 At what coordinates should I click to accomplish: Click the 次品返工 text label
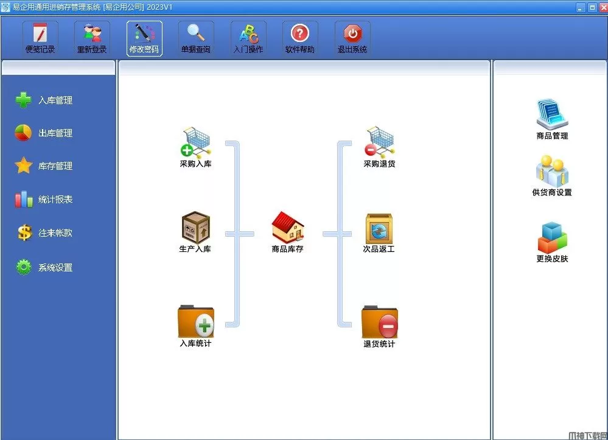[x=379, y=249]
